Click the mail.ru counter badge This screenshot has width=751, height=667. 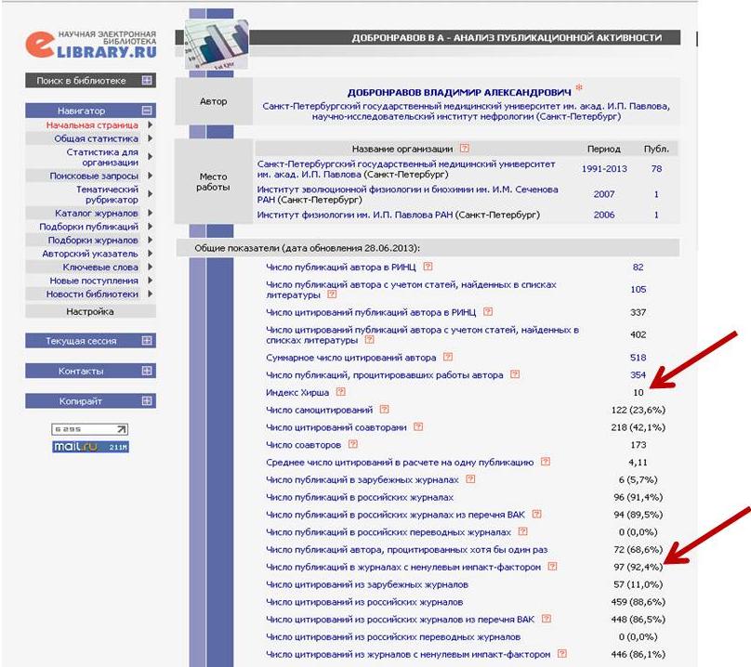[x=90, y=447]
